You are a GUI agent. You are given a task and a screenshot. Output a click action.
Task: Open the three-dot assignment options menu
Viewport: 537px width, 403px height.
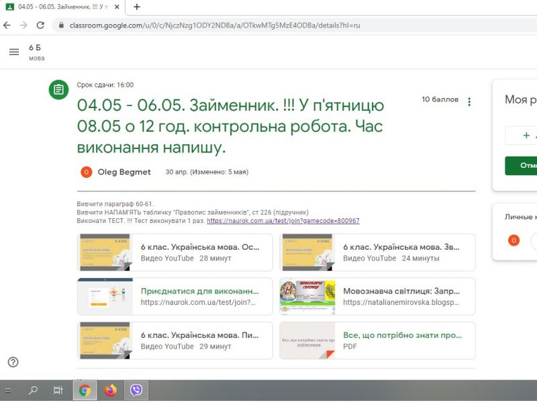(x=469, y=102)
